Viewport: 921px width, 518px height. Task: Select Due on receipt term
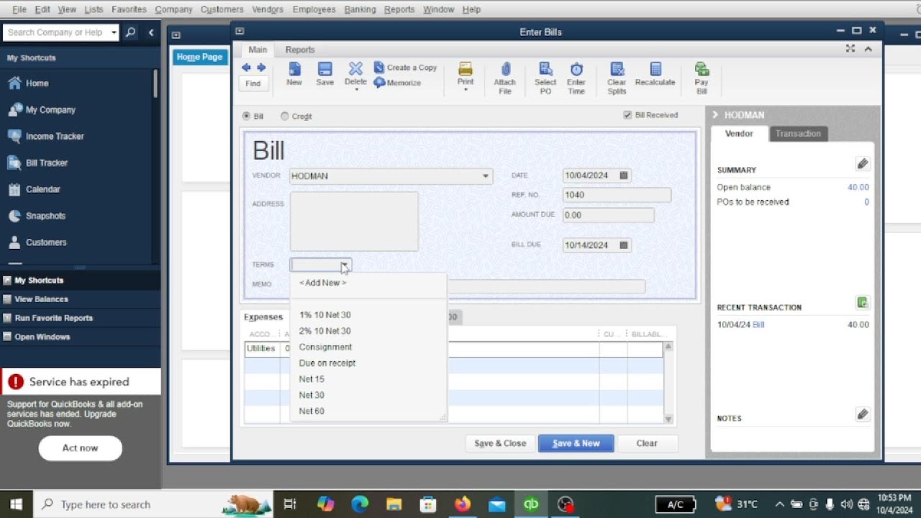(x=327, y=363)
